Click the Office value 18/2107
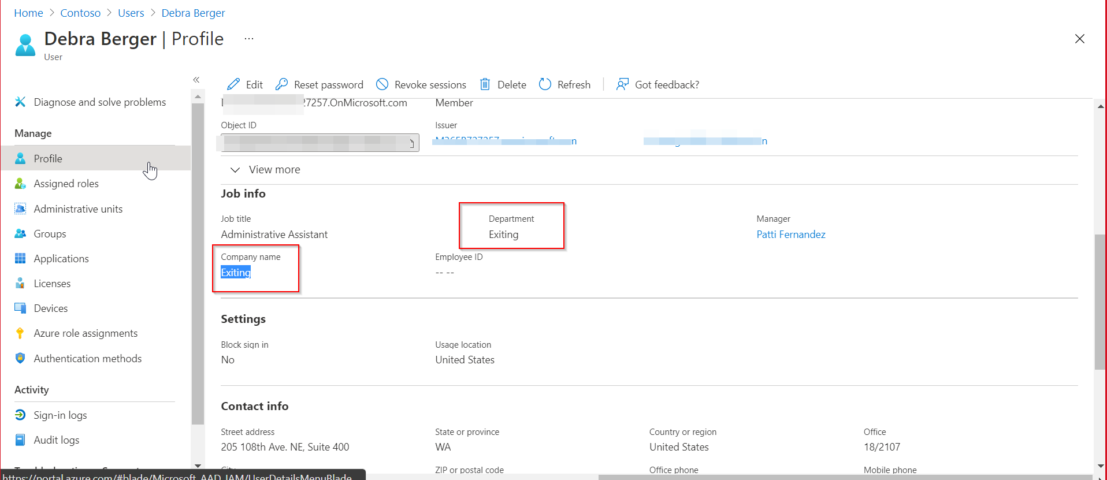 [x=882, y=446]
